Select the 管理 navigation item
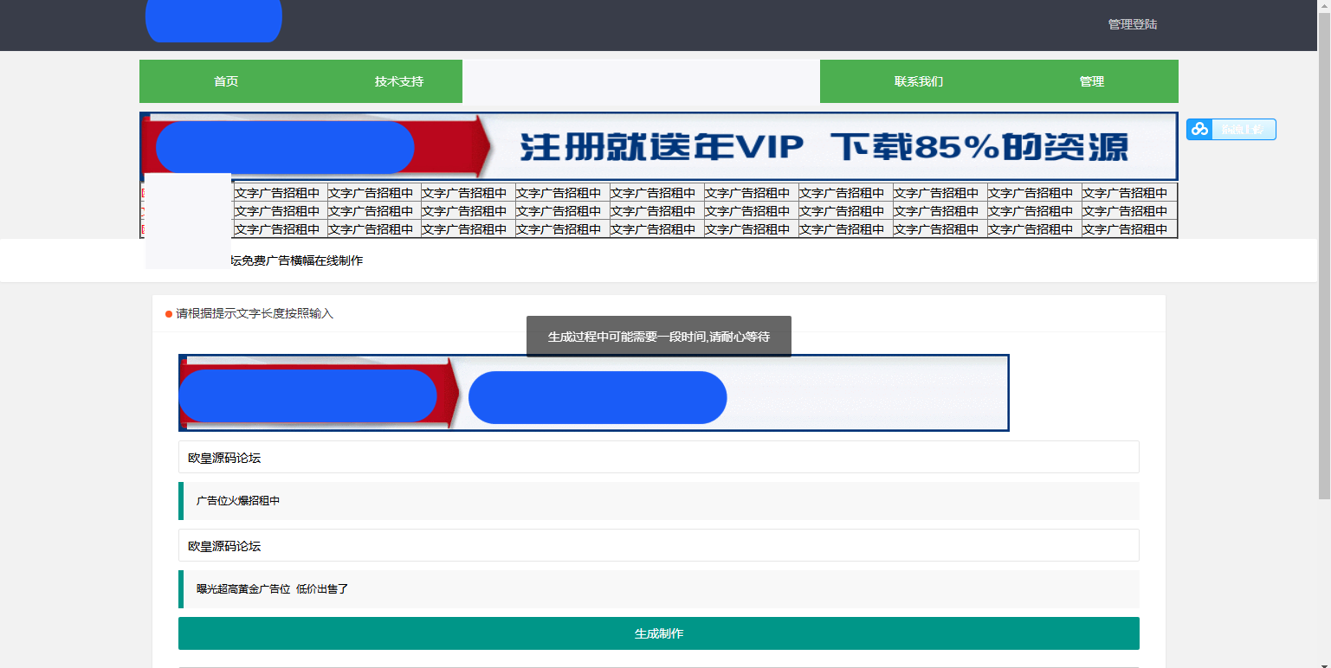Image resolution: width=1331 pixels, height=668 pixels. pyautogui.click(x=1091, y=80)
